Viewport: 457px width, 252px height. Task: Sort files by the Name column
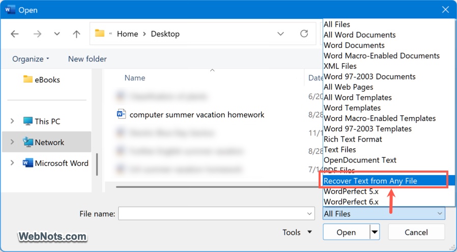tap(135, 78)
